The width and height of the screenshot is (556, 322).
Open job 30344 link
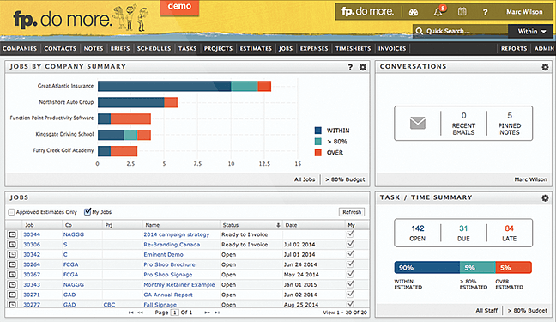32,234
